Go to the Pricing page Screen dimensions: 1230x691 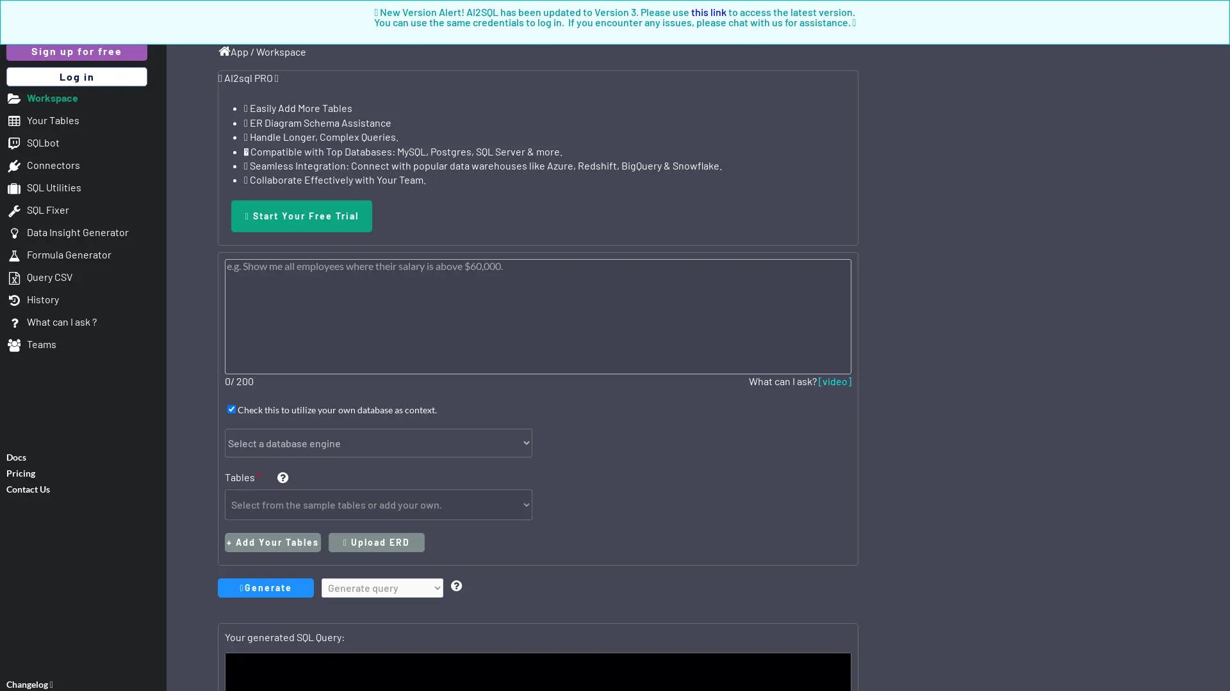pyautogui.click(x=20, y=473)
